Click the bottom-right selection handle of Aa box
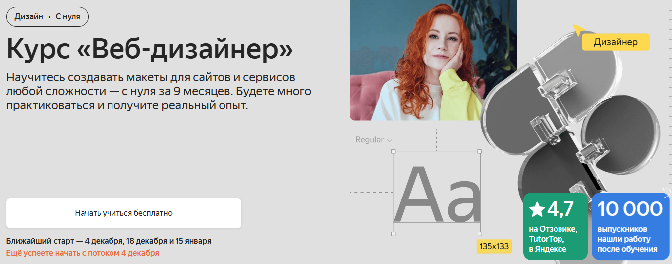The height and width of the screenshot is (264, 672). point(480,233)
